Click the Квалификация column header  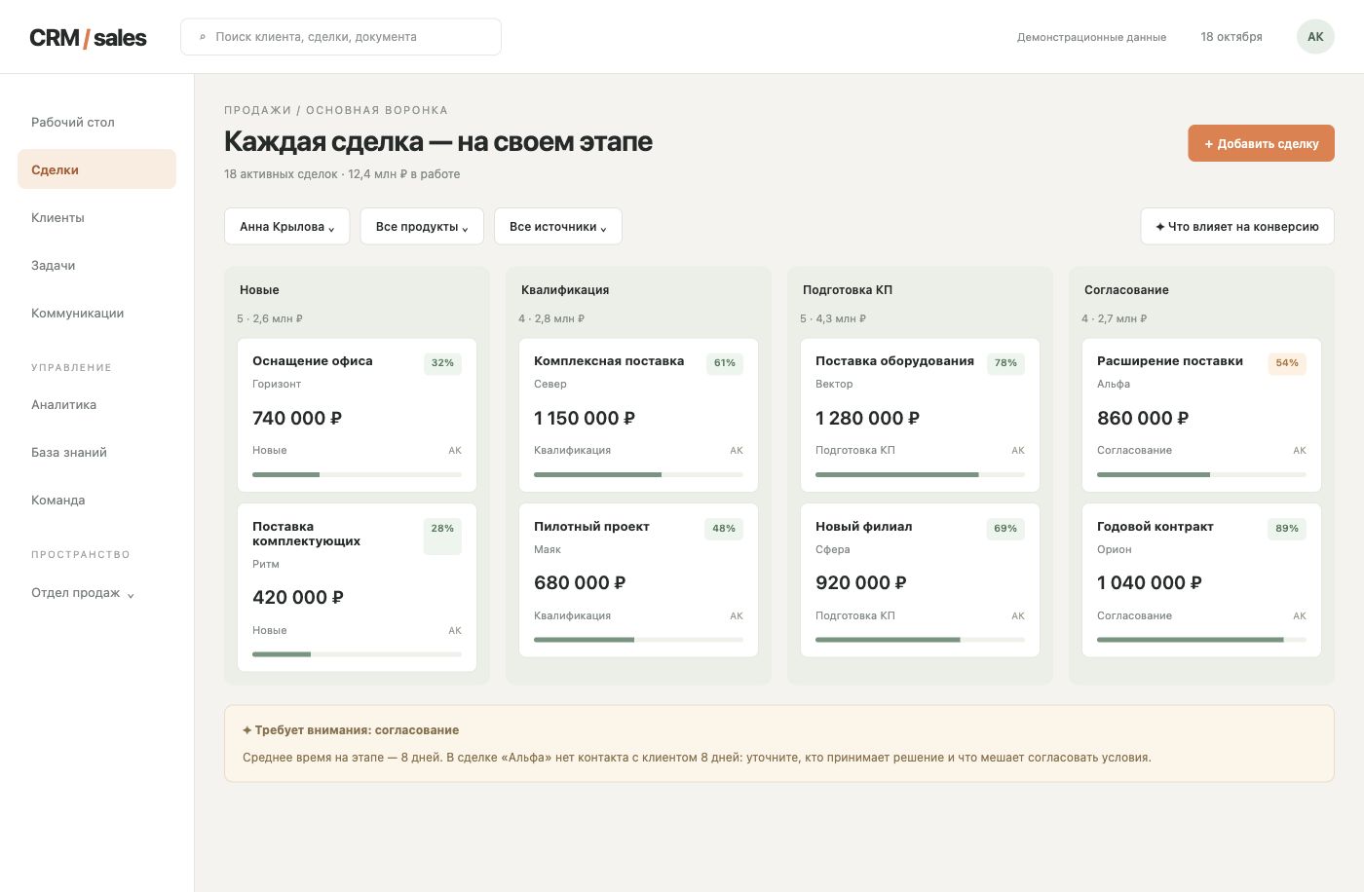(x=565, y=290)
